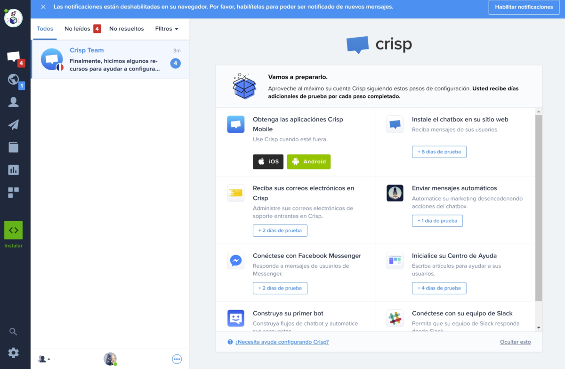565x369 pixels.
Task: Click the + 4 días de prueba button
Action: click(439, 288)
